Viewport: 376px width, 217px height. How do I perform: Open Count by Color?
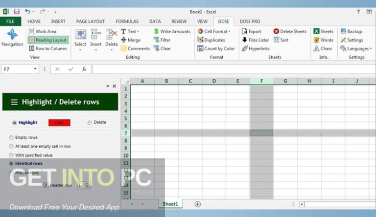click(216, 48)
